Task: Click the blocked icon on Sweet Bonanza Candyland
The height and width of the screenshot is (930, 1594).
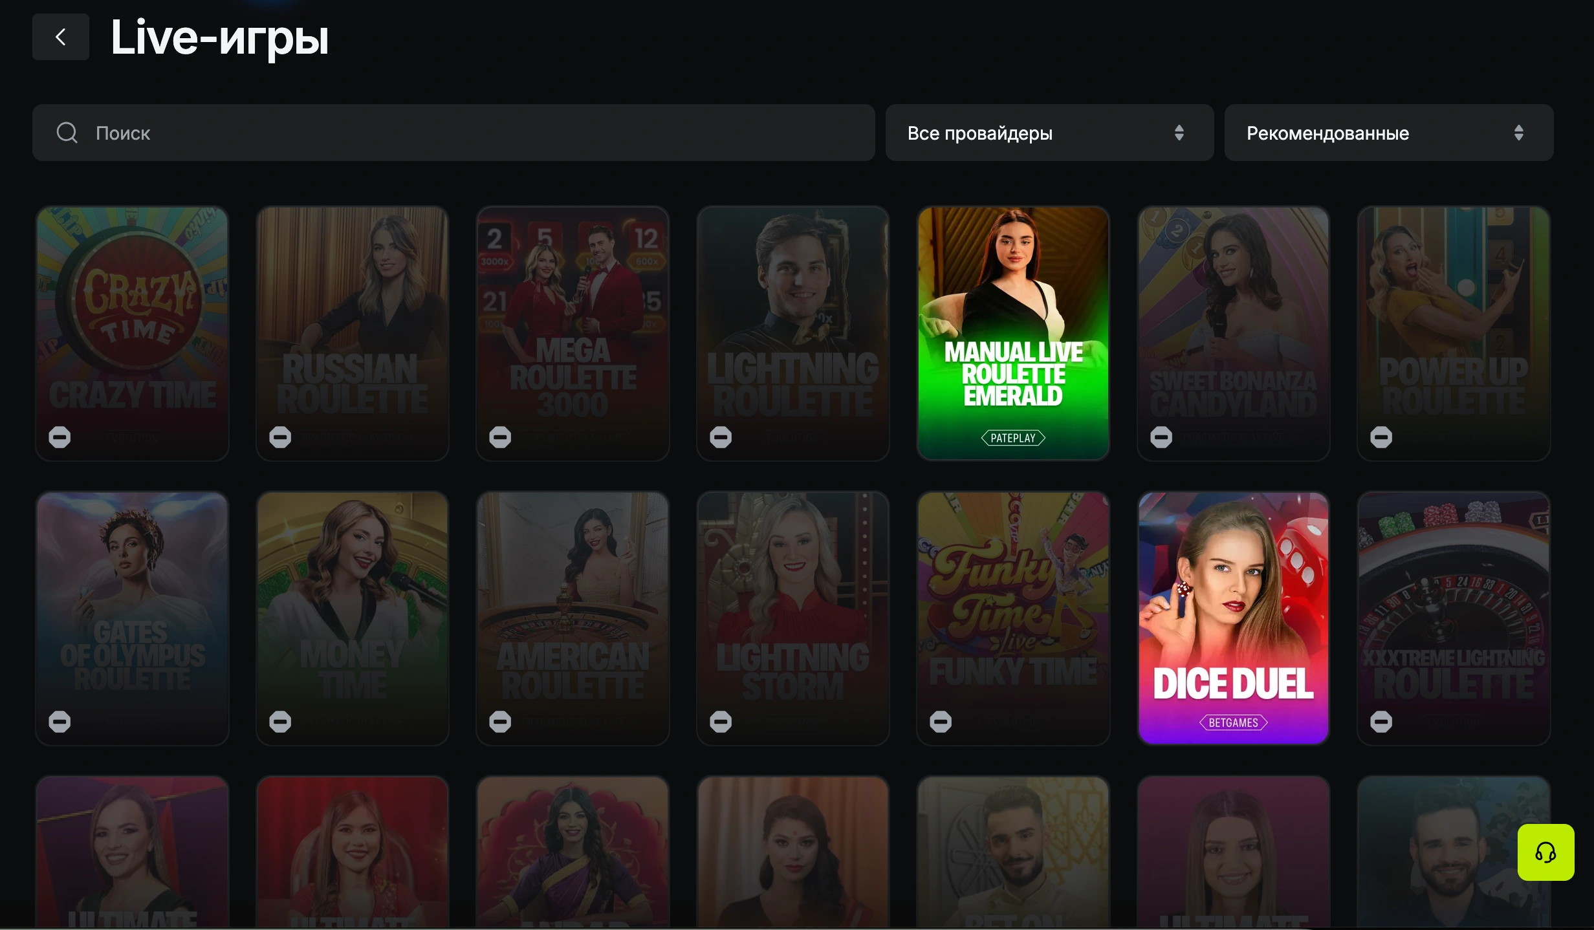Action: pos(1161,437)
